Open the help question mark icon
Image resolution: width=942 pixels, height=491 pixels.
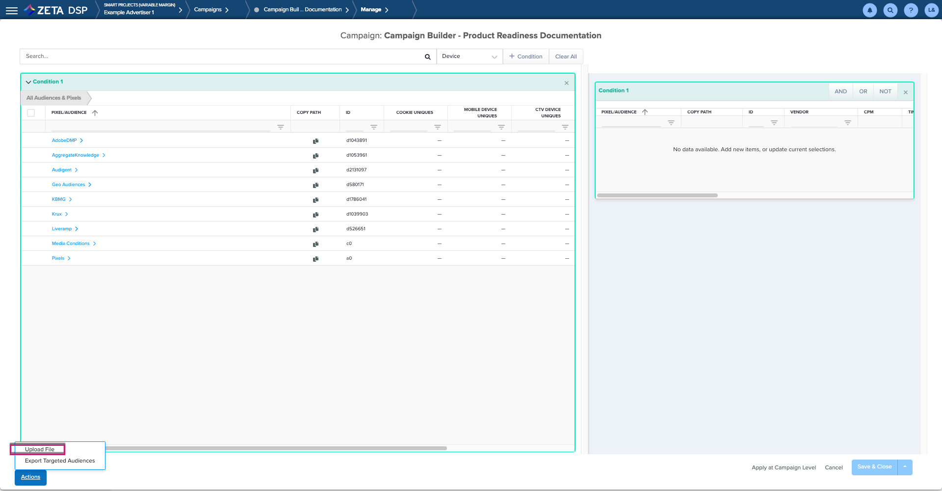[x=911, y=10]
